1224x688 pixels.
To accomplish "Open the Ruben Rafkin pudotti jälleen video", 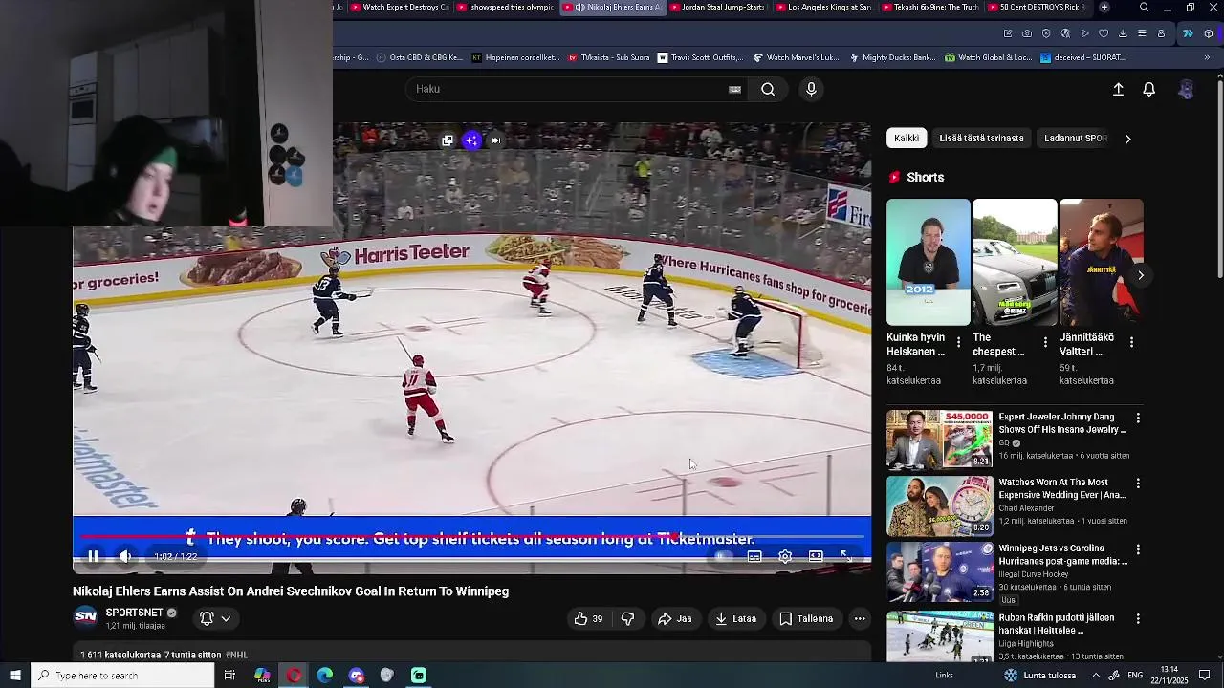I will (1057, 624).
